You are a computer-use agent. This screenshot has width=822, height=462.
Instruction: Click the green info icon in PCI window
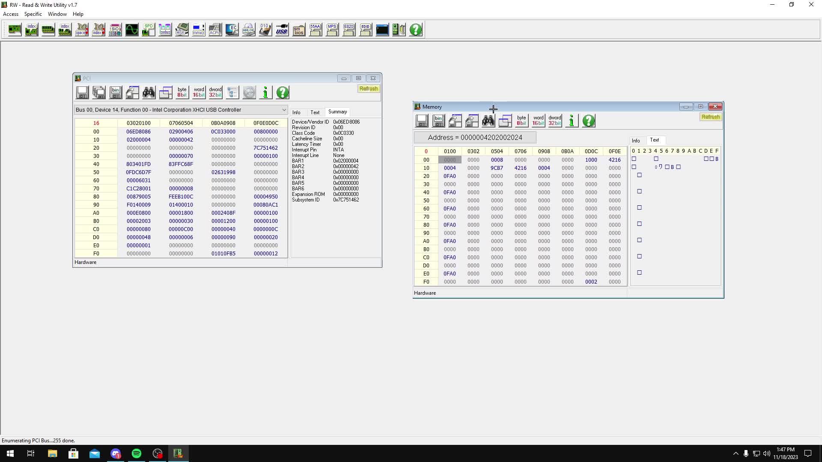pos(266,92)
